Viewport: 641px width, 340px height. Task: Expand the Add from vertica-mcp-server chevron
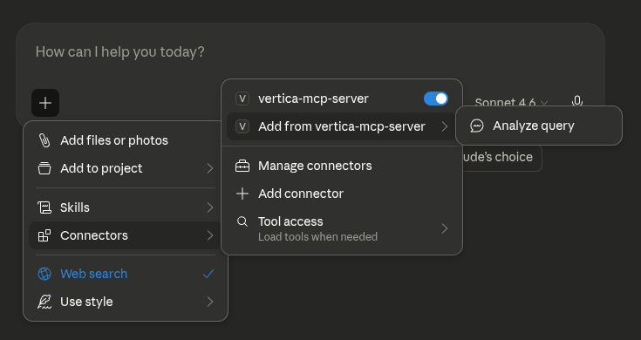pyautogui.click(x=445, y=126)
